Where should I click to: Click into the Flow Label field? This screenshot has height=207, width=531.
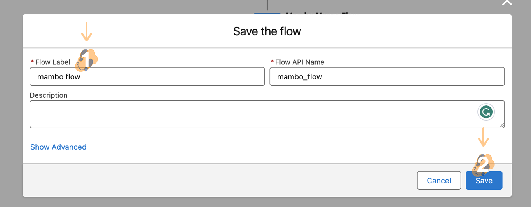147,77
